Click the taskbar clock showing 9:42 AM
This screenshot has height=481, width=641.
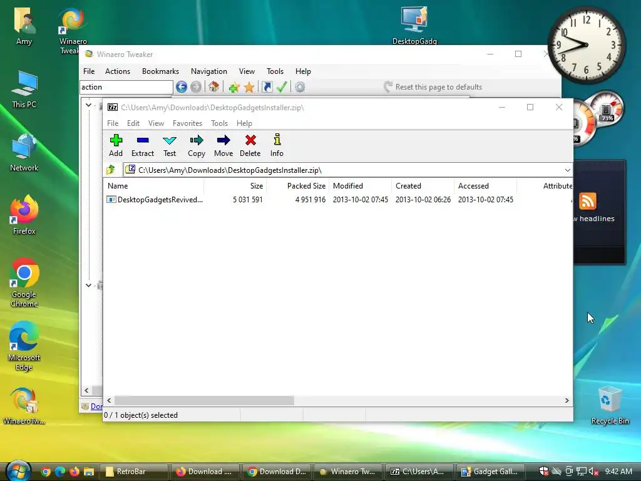618,472
